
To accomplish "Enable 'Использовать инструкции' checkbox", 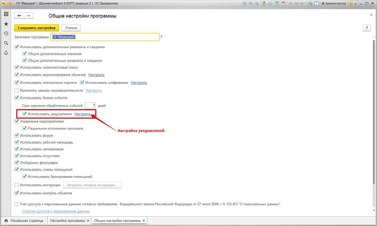I will coord(17,185).
